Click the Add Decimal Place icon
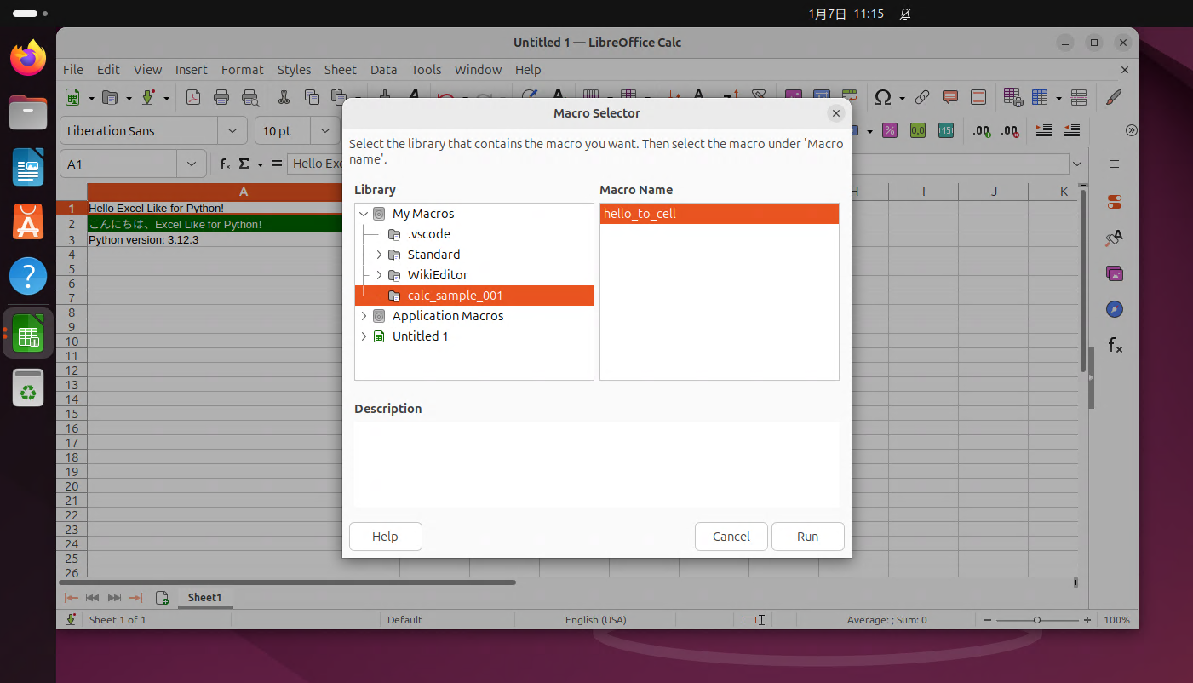The height and width of the screenshot is (683, 1193). coord(982,130)
